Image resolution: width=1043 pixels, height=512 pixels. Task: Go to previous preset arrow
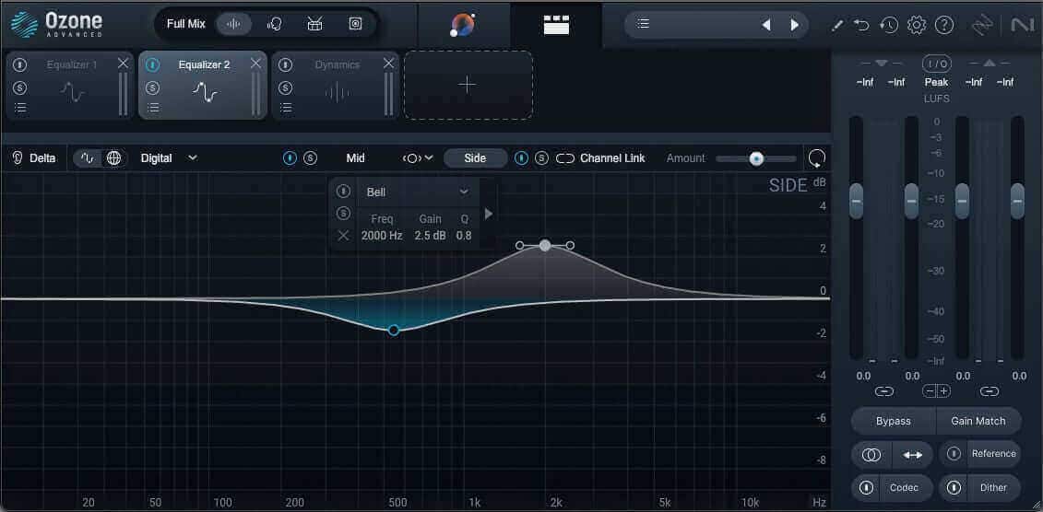pos(766,25)
